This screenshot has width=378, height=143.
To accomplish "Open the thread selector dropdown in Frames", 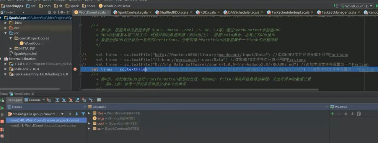I will pos(62,114).
